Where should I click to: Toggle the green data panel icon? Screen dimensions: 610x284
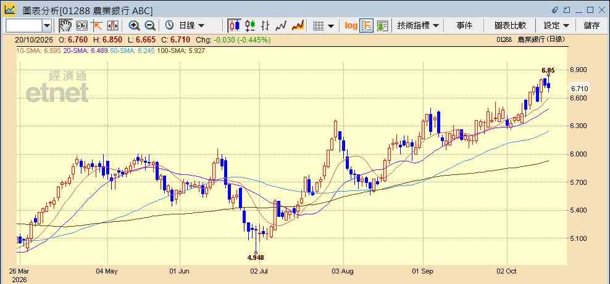click(382, 26)
